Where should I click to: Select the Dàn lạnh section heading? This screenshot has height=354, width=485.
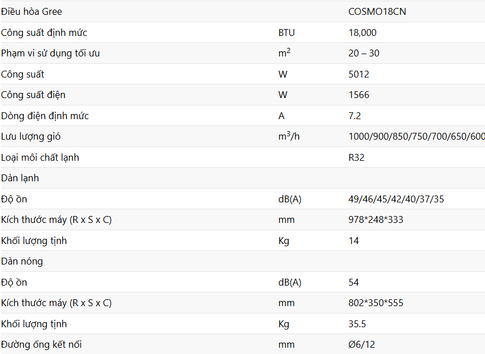(x=20, y=178)
